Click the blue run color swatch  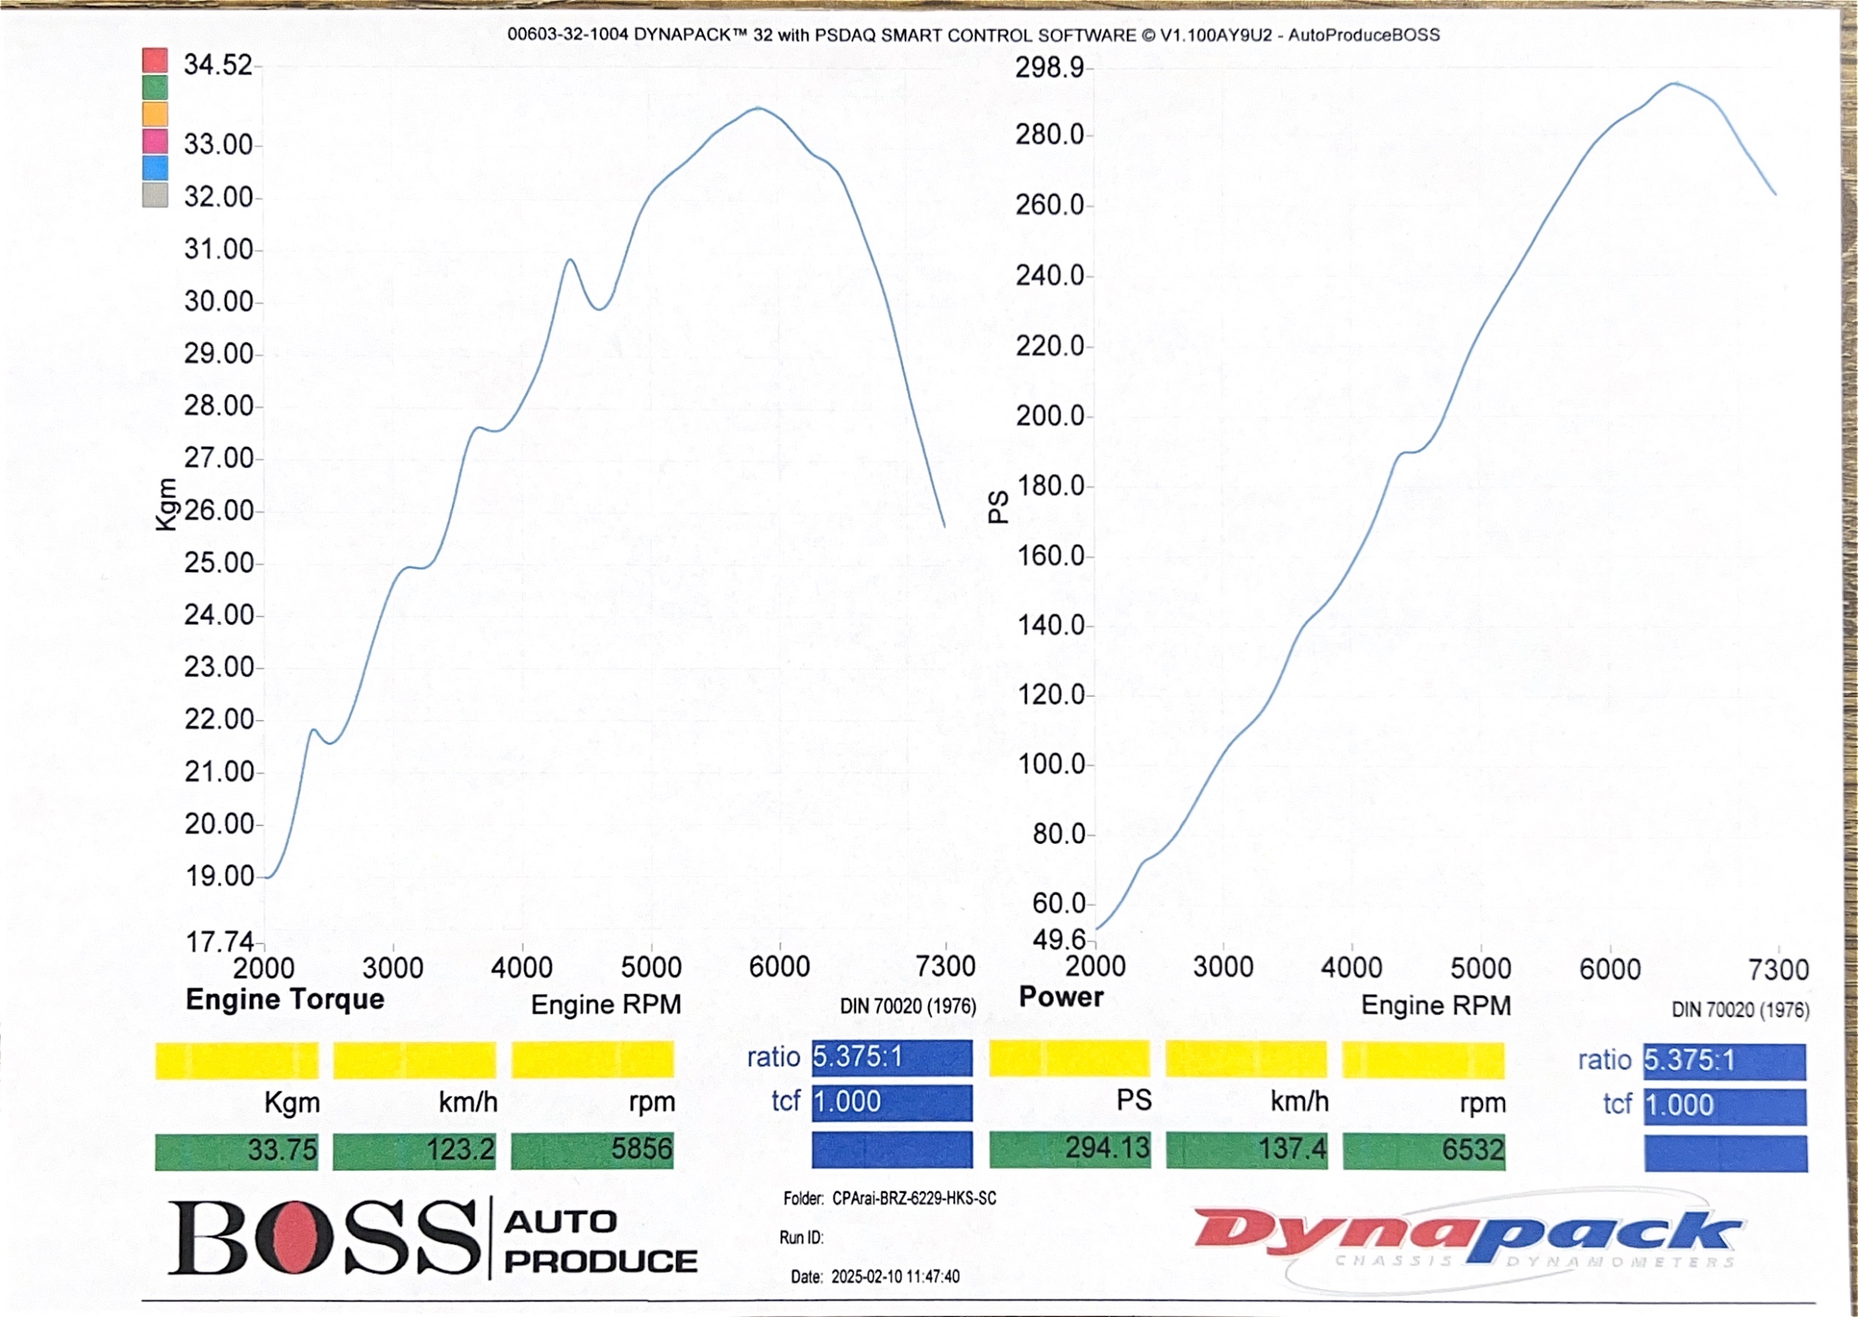(x=155, y=167)
